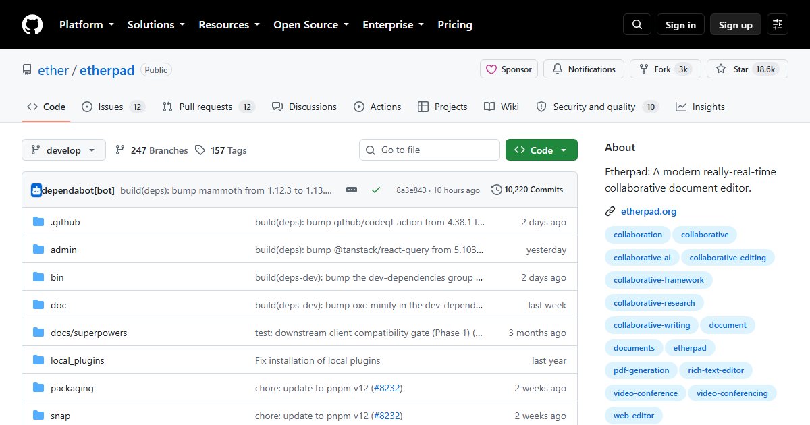The image size is (810, 425).
Task: View the green check status icon
Action: (x=376, y=190)
